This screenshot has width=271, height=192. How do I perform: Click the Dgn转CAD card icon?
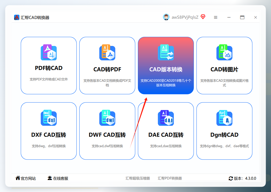tap(224, 118)
